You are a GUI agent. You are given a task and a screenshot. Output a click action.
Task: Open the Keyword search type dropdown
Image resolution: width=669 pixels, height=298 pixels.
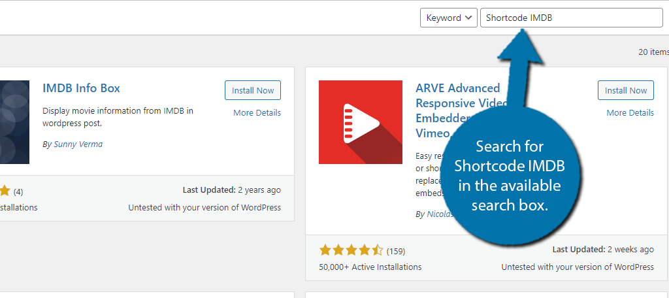(448, 18)
